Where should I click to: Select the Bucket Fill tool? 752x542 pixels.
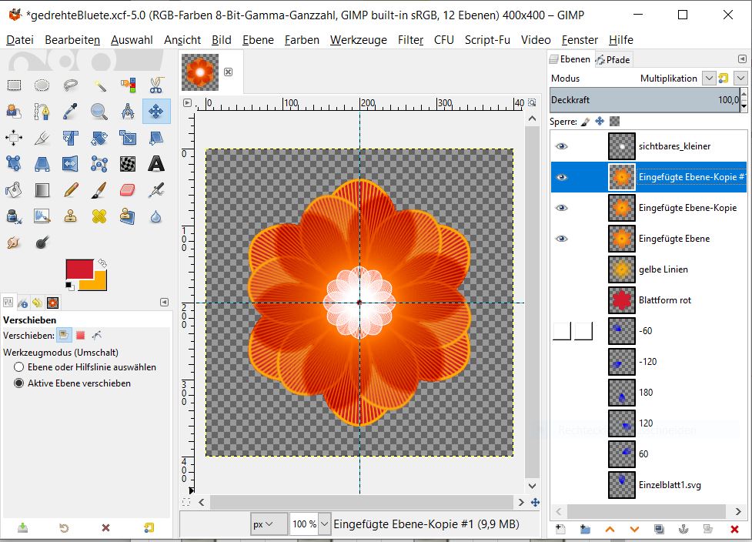pyautogui.click(x=14, y=189)
